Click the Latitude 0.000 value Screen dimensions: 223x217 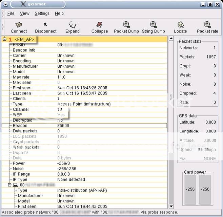210,122
